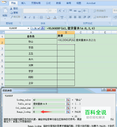Click the Copy icon
117x127 pixels.
pos(11,13)
